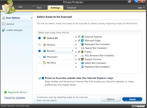Expand the Internet Explorer tree node
This screenshot has width=147, height=108.
click(76, 37)
